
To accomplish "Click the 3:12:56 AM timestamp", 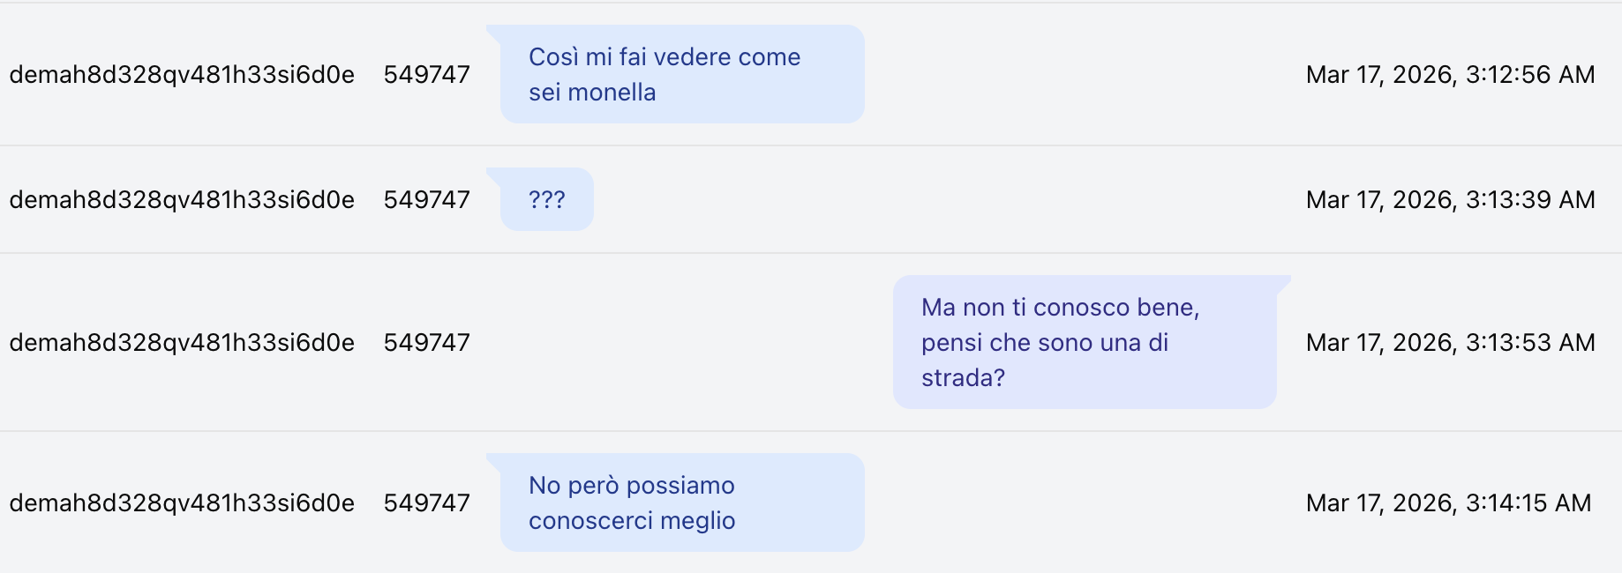I will (x=1450, y=75).
